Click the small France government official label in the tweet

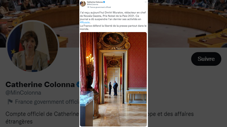[100, 7]
